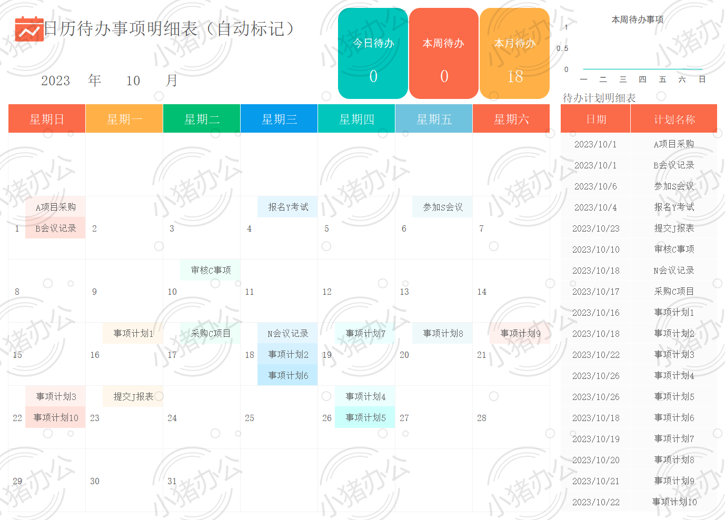Click 事项计划6 calendar entry
The height and width of the screenshot is (520, 725).
tap(288, 375)
